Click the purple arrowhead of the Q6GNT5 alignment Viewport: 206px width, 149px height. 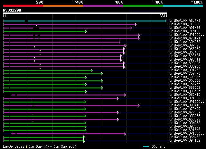click(126, 95)
